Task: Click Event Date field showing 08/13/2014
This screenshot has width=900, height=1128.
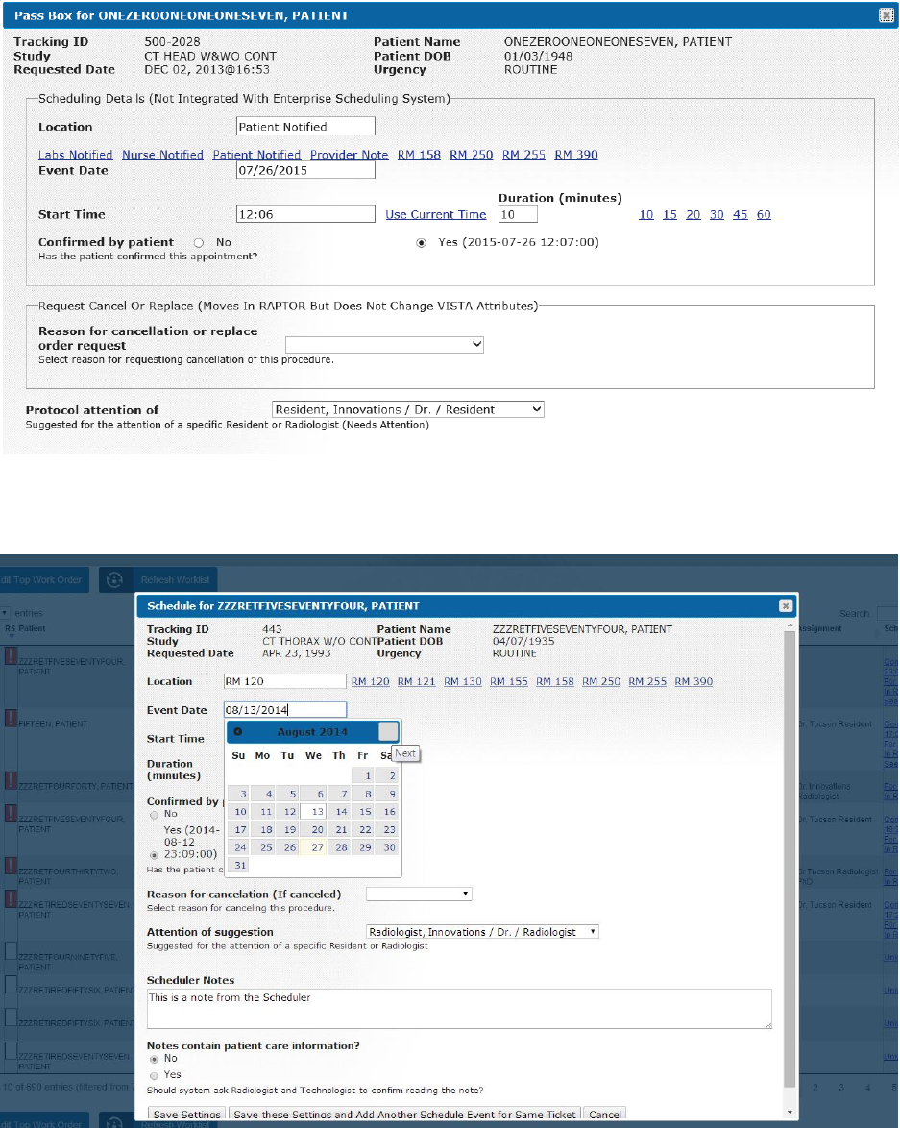Action: pyautogui.click(x=285, y=709)
